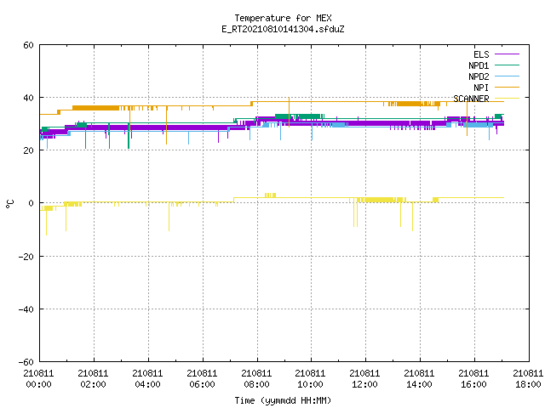Viewport: 545px width, 408px height.
Task: Click the green NPD1 legend line sample
Action: point(507,65)
